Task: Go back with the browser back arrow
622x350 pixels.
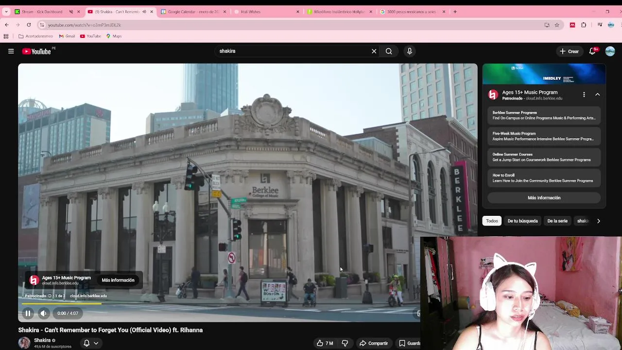Action: pyautogui.click(x=6, y=25)
